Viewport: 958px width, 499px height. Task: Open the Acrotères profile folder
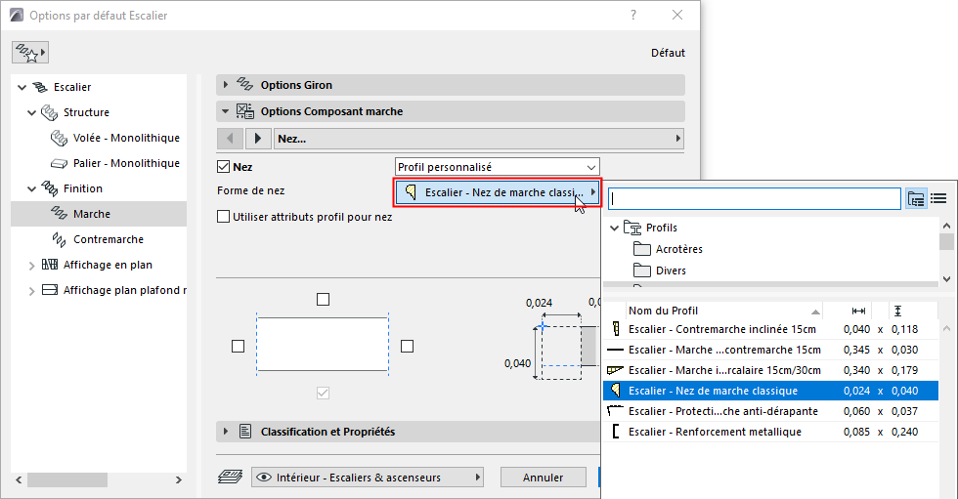(x=678, y=249)
